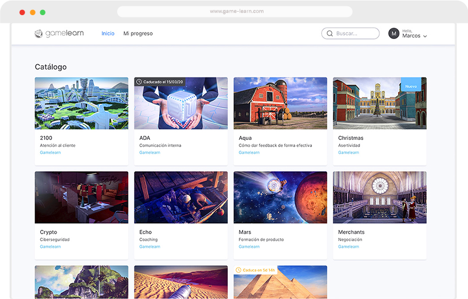Open the ADA cube thumbnail
This screenshot has height=299, width=468.
coord(181,103)
